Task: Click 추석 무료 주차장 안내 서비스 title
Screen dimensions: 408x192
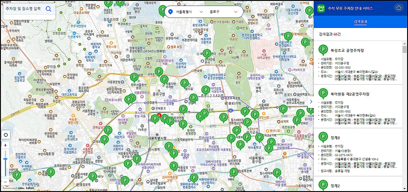Action: tap(350, 8)
